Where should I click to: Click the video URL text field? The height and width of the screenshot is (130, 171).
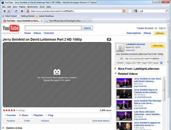(x=142, y=59)
